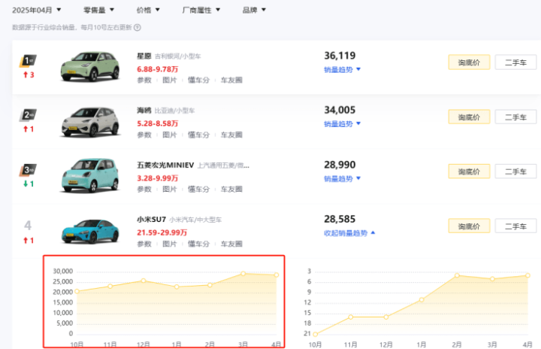Expand 销量趋势 for 星愿
The image size is (541, 349).
[343, 69]
